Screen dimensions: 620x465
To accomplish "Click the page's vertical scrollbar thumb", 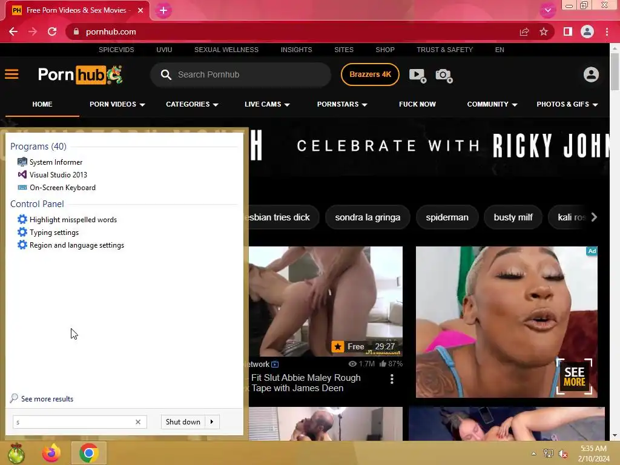I will point(615,71).
